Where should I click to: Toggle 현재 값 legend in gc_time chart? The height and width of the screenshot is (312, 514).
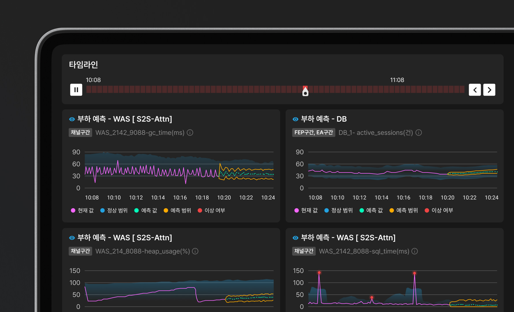82,211
